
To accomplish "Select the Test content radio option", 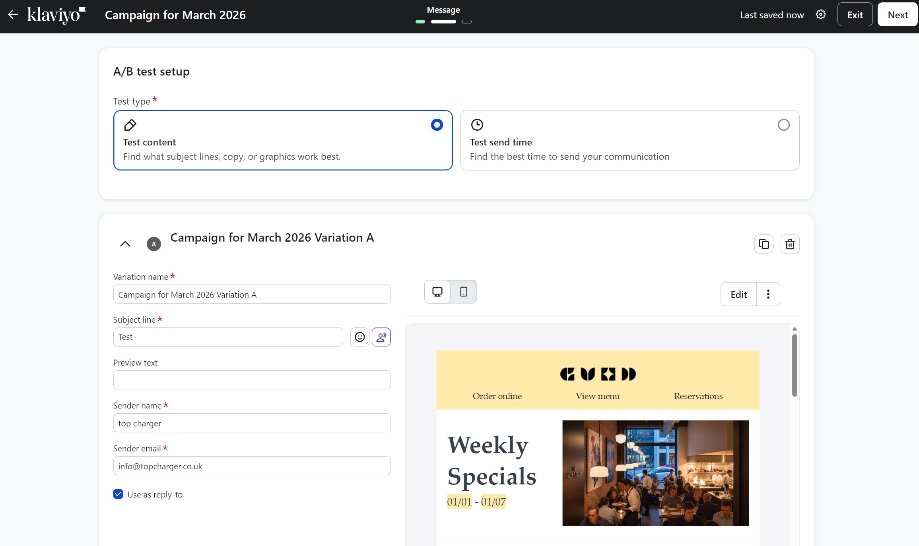I will 437,125.
